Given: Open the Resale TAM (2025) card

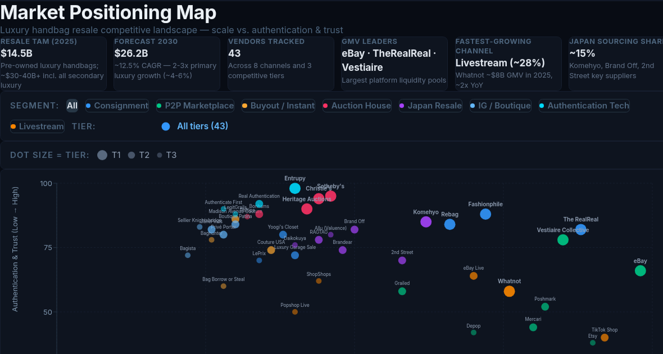Looking at the screenshot, I should tap(53, 63).
